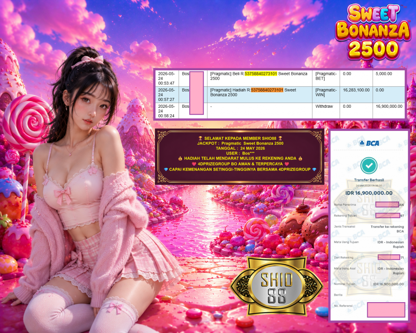The width and height of the screenshot is (416, 333).
Task: Click the gold SHIO 88 emblem logo
Action: point(276,287)
